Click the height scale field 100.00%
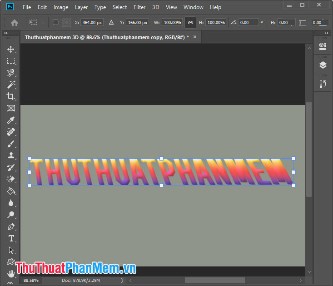The height and width of the screenshot is (286, 333). pyautogui.click(x=216, y=23)
